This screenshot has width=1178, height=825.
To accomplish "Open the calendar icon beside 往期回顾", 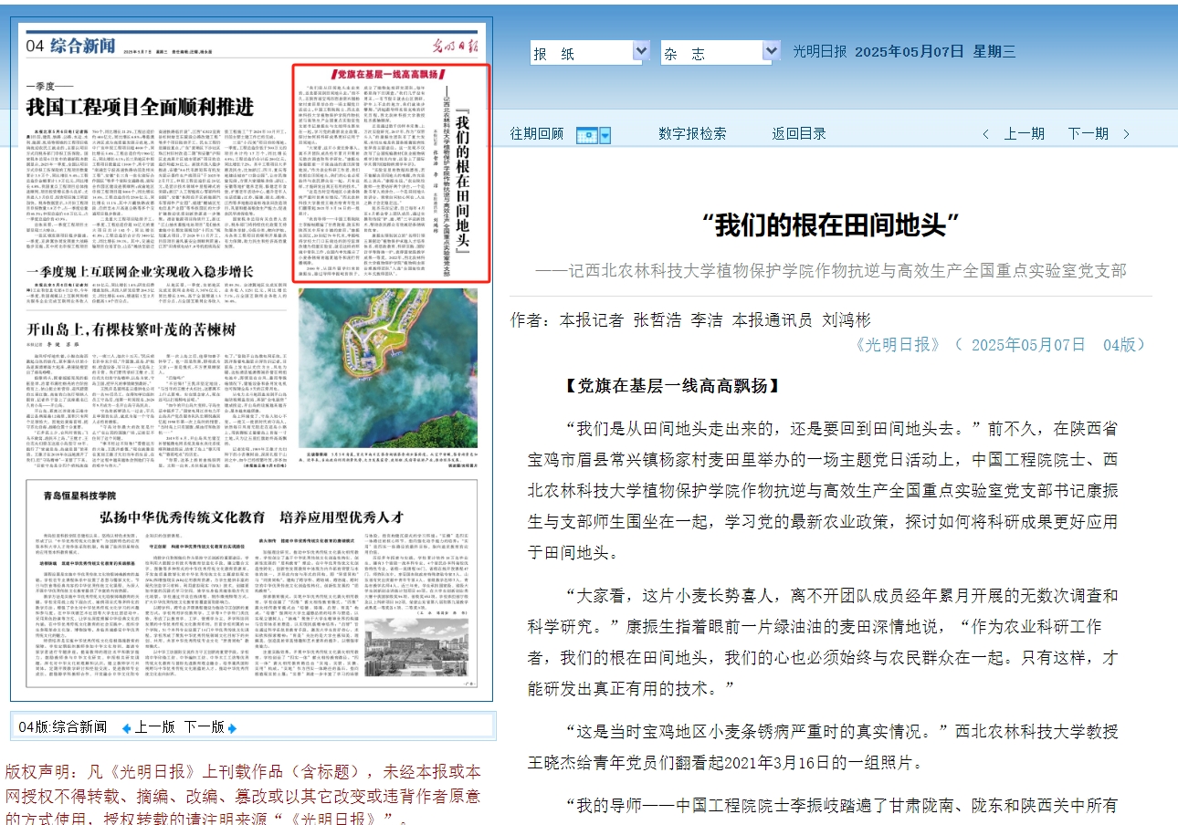I will [x=586, y=135].
